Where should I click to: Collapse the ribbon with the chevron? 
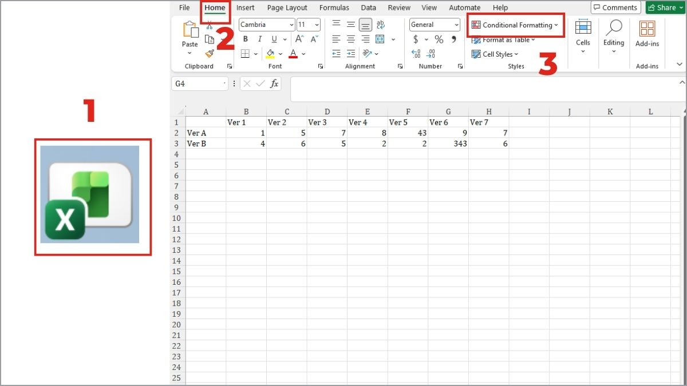pos(680,64)
